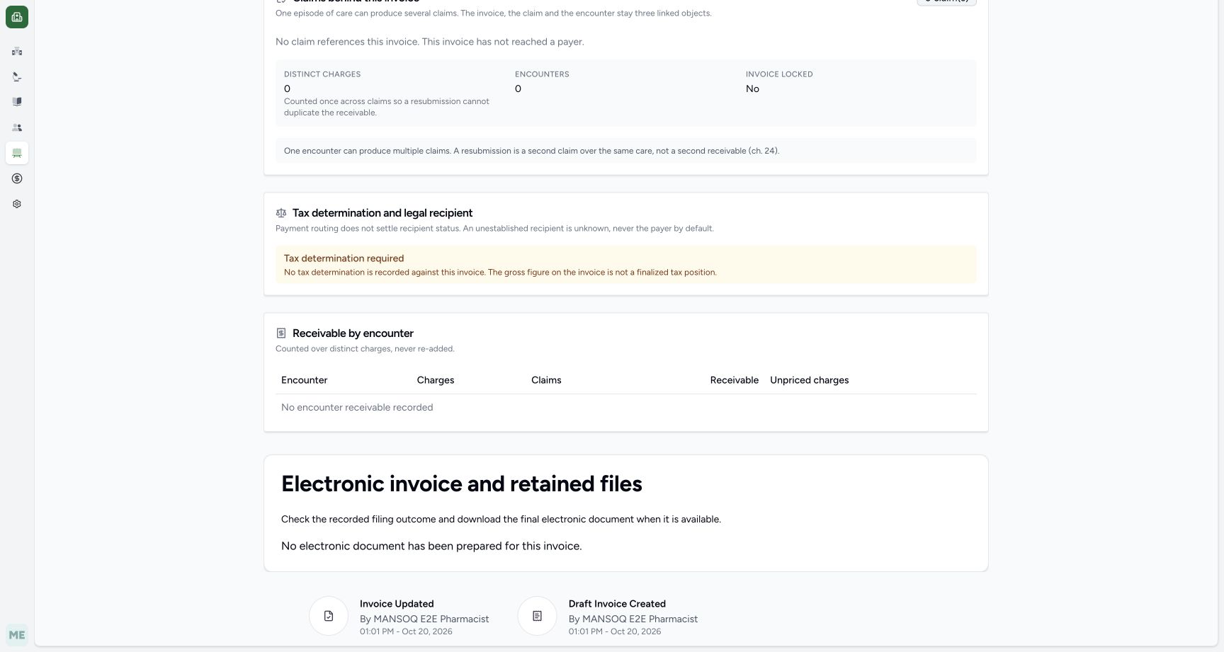Open the ME user avatar
Screen dimensions: 1224x652
pyautogui.click(x=17, y=635)
